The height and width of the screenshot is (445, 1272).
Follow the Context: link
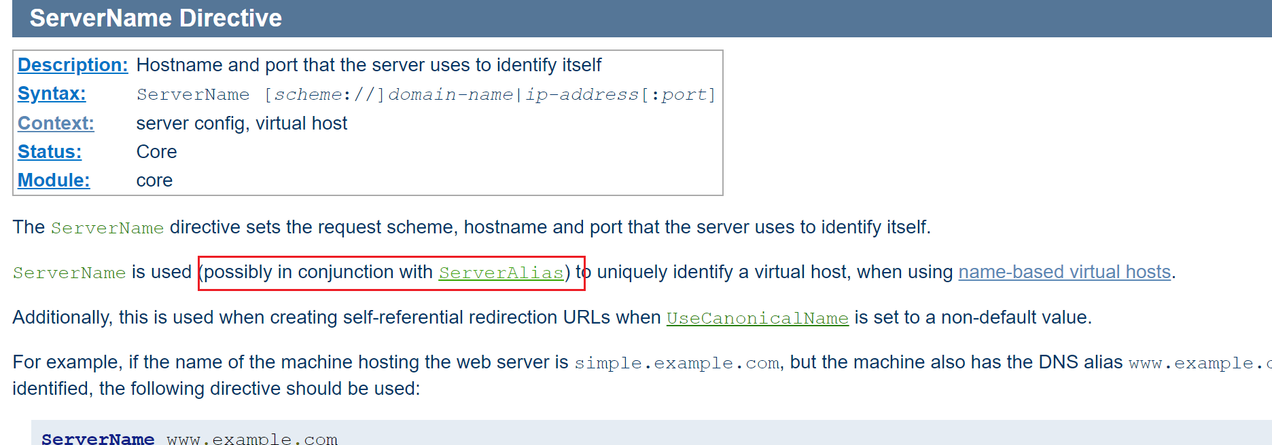pos(56,123)
